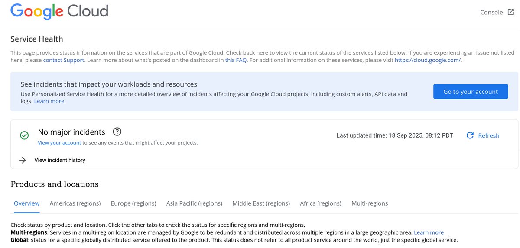Click the bold Global label in description

[19, 240]
